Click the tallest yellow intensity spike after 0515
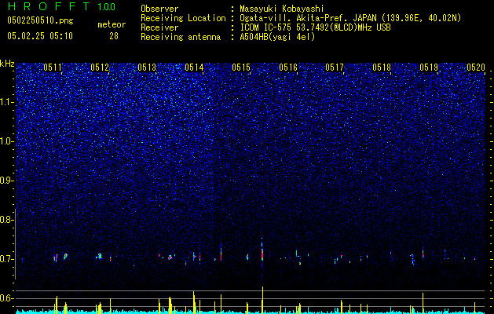Screen dimensions: 494x314 coord(262,300)
